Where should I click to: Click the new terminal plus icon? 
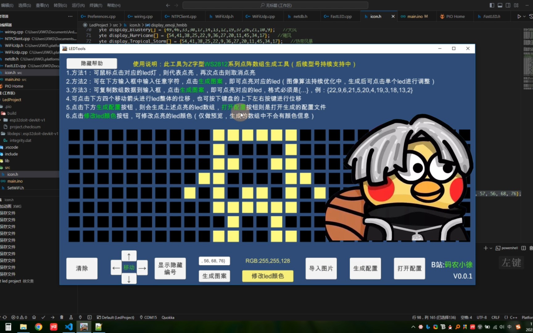point(485,248)
